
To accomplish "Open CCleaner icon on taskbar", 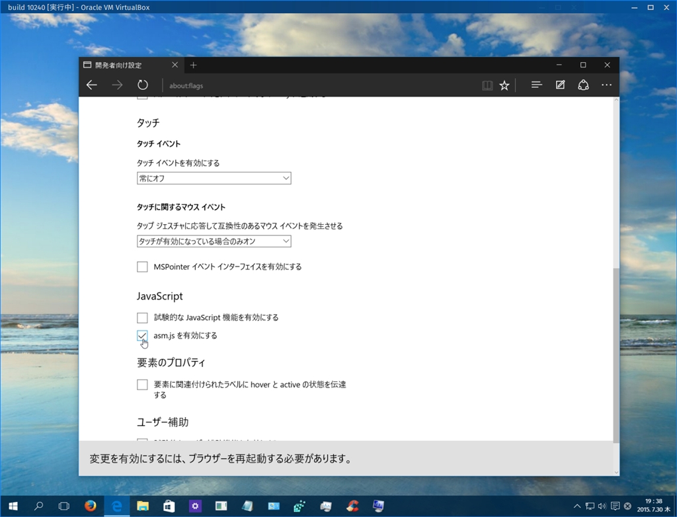I will coord(352,506).
